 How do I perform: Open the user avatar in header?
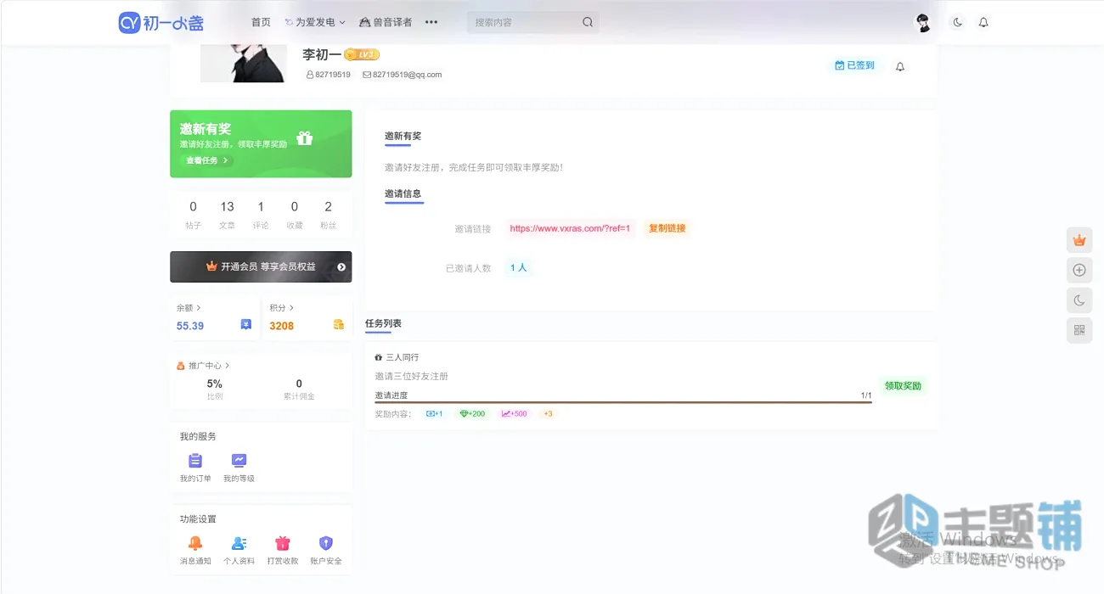(923, 22)
